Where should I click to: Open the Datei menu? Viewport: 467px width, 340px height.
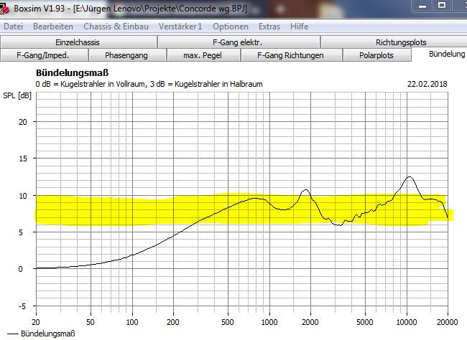point(14,27)
